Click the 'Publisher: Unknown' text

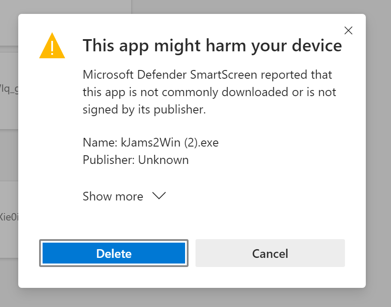click(x=136, y=160)
